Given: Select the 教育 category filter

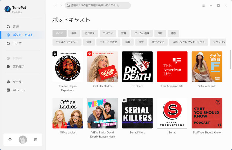Looking at the screenshot, I should [x=124, y=33].
